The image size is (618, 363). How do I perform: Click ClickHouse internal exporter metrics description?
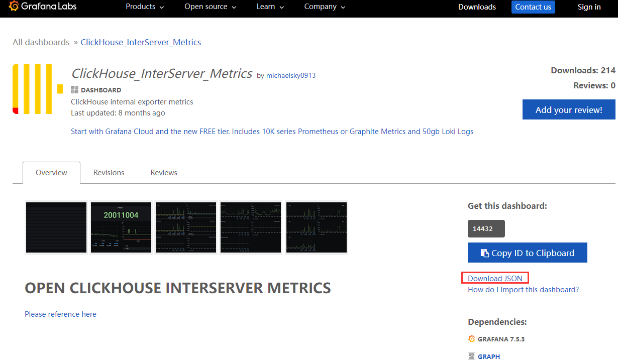pyautogui.click(x=132, y=101)
